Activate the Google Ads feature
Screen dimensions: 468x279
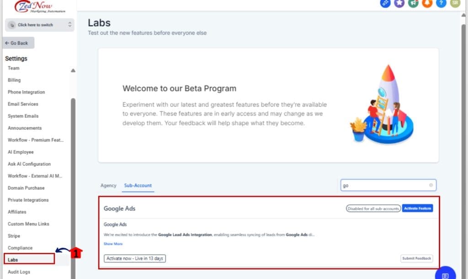(x=417, y=208)
